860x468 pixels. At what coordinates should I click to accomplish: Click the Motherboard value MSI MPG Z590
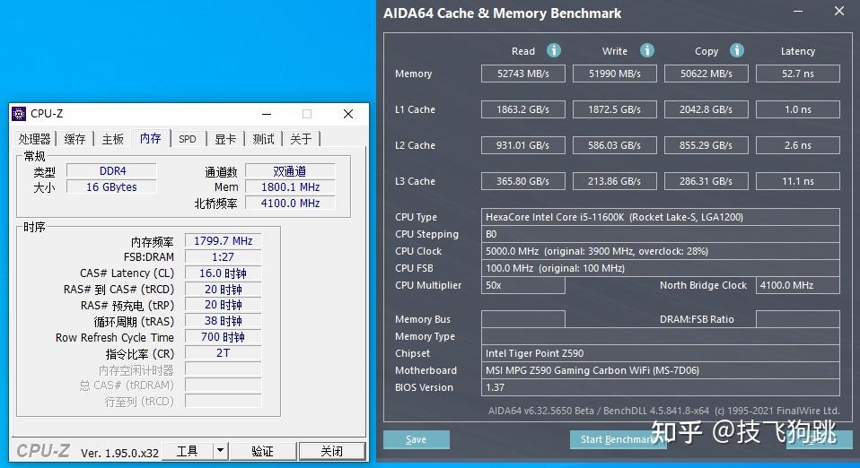click(x=661, y=370)
